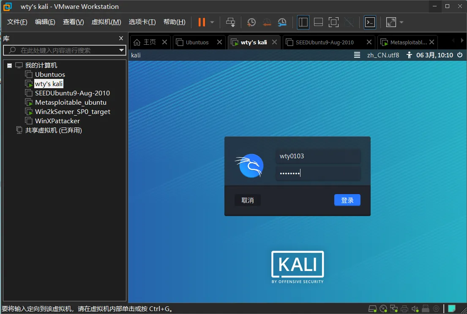Toggle the thumbnail bar view icon

coord(318,22)
